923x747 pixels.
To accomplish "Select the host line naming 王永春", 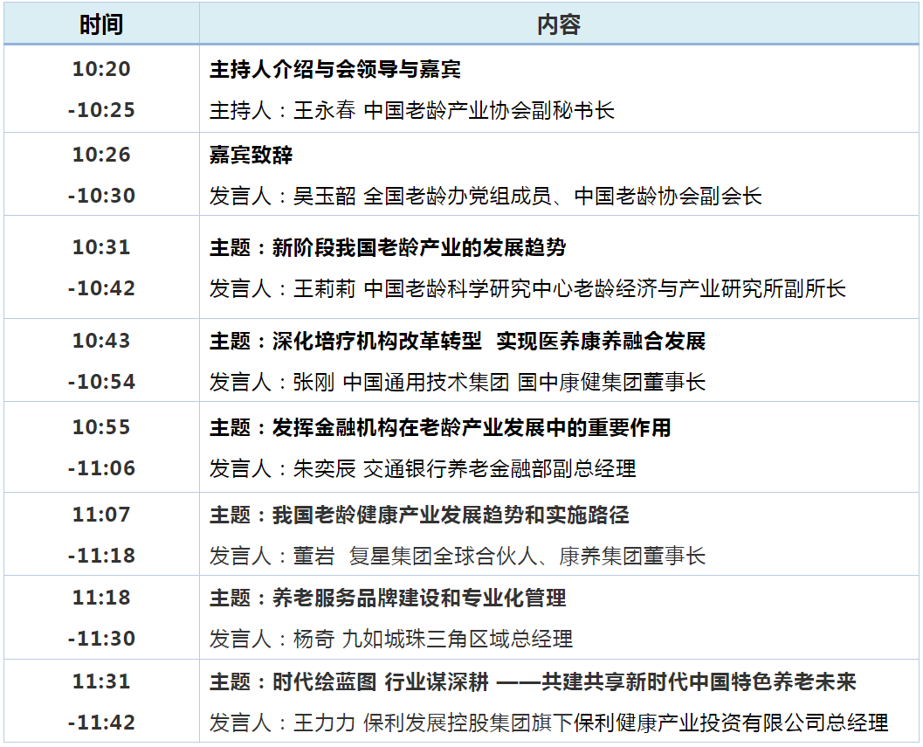I will click(411, 111).
